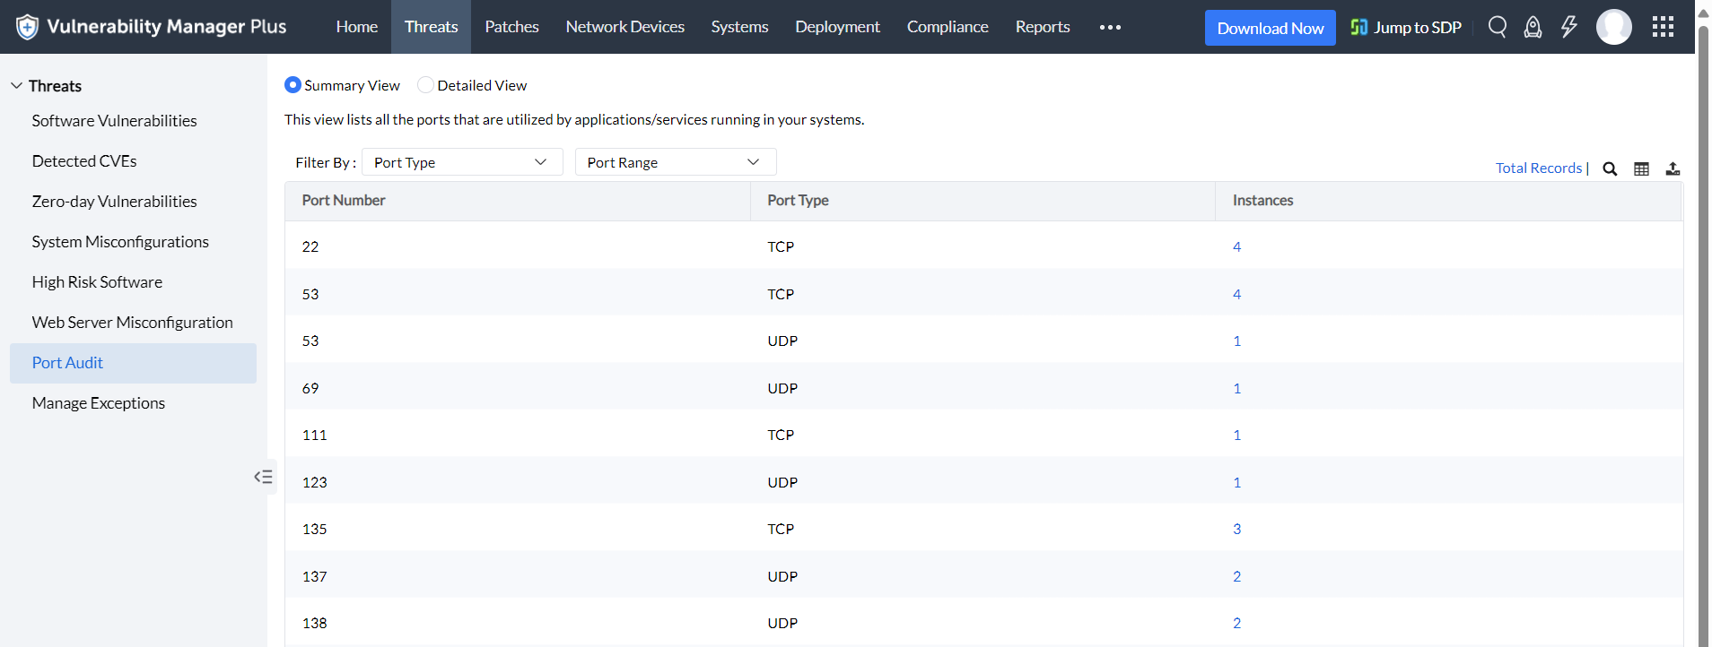This screenshot has height=647, width=1712.
Task: Search the port table records
Action: (1610, 168)
